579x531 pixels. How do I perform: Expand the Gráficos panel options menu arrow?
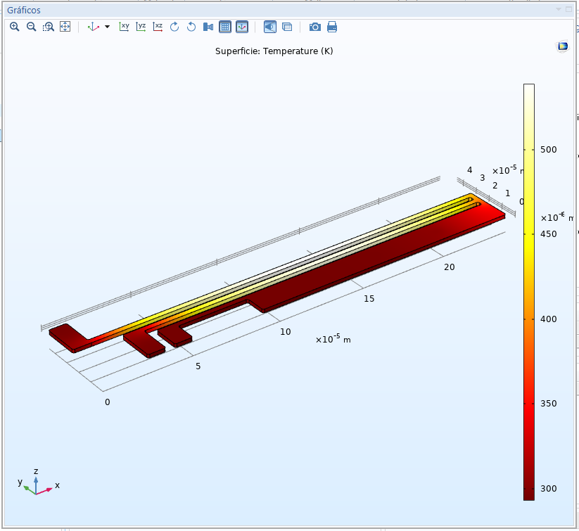click(x=559, y=9)
